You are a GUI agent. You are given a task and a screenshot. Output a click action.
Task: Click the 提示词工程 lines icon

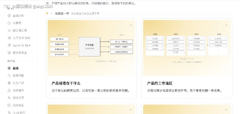[9, 30]
